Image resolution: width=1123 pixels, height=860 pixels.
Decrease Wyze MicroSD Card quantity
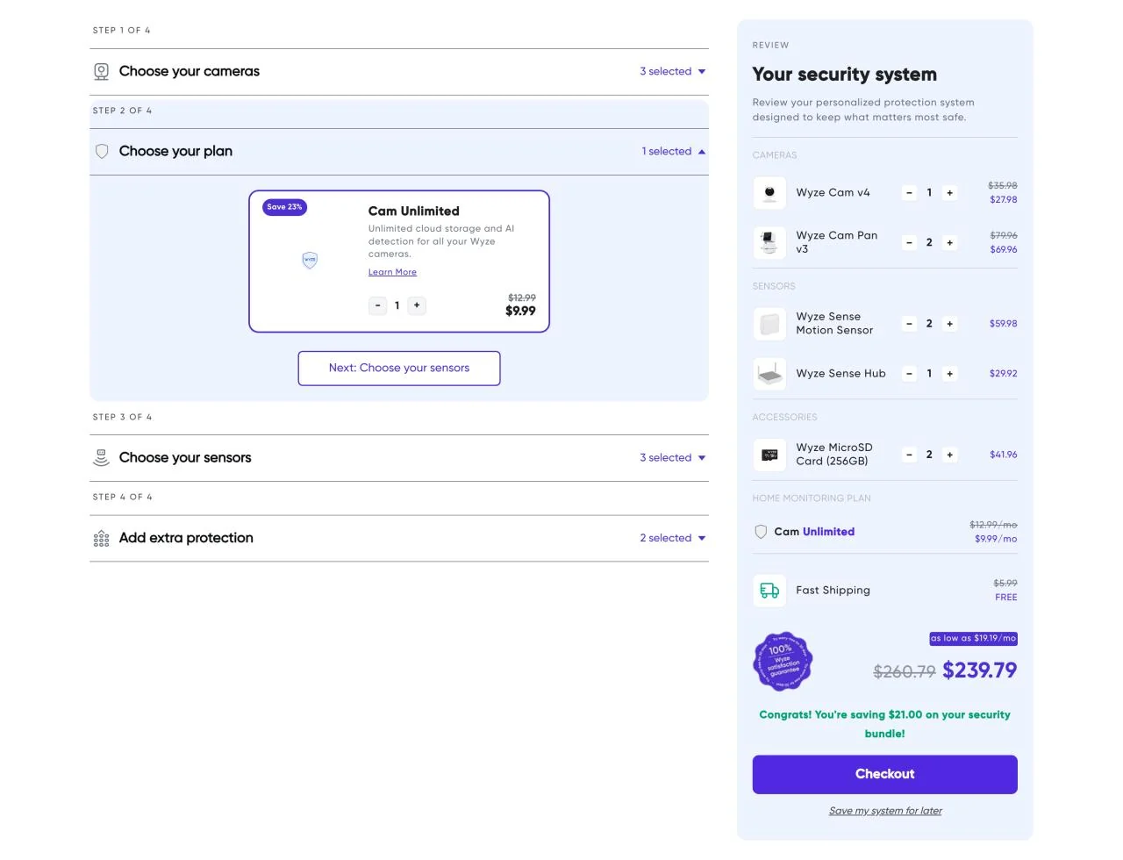(910, 455)
